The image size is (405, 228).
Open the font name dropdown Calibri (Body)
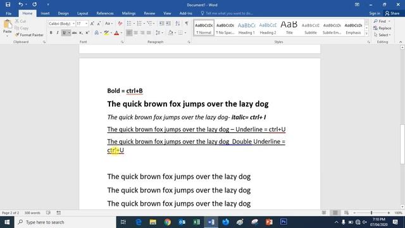coord(73,23)
